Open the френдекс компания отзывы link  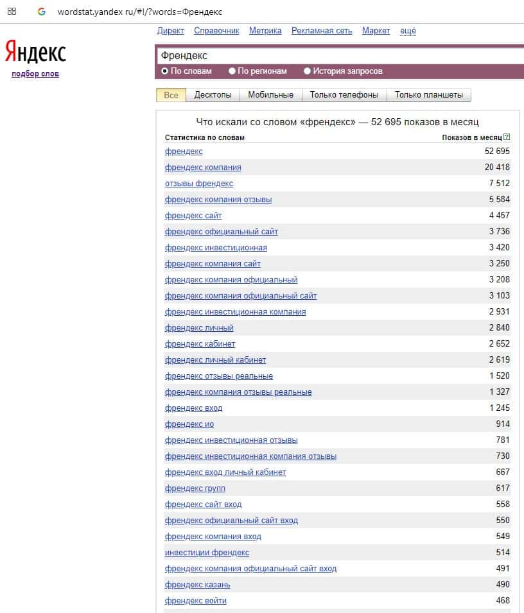click(x=218, y=200)
